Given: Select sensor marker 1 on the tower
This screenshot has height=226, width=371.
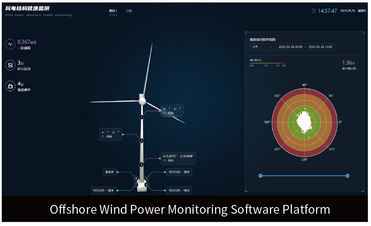Looking at the screenshot, I should [x=141, y=117].
